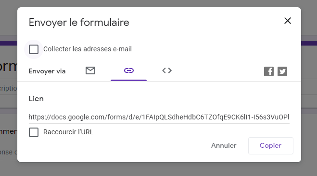This screenshot has height=176, width=317.
Task: Switch to send via e-mail envelope tab
Action: (x=90, y=70)
